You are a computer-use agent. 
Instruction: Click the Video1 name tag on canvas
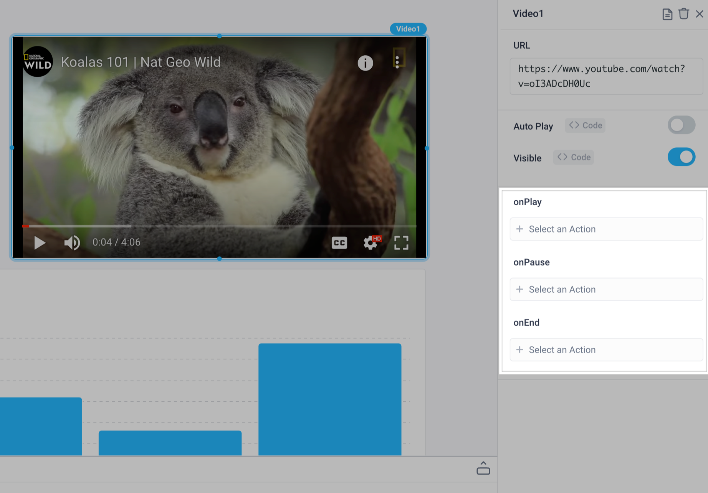coord(408,28)
